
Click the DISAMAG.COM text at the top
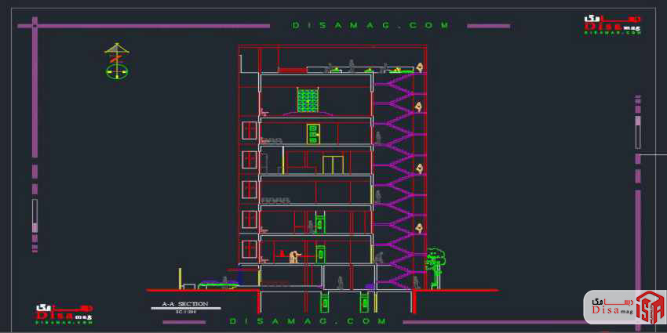point(371,25)
